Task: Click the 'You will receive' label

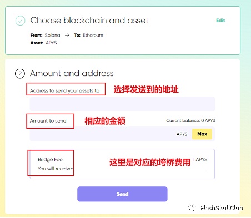Action: pos(56,169)
